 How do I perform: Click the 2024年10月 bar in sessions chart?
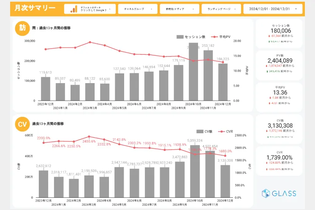(193, 72)
